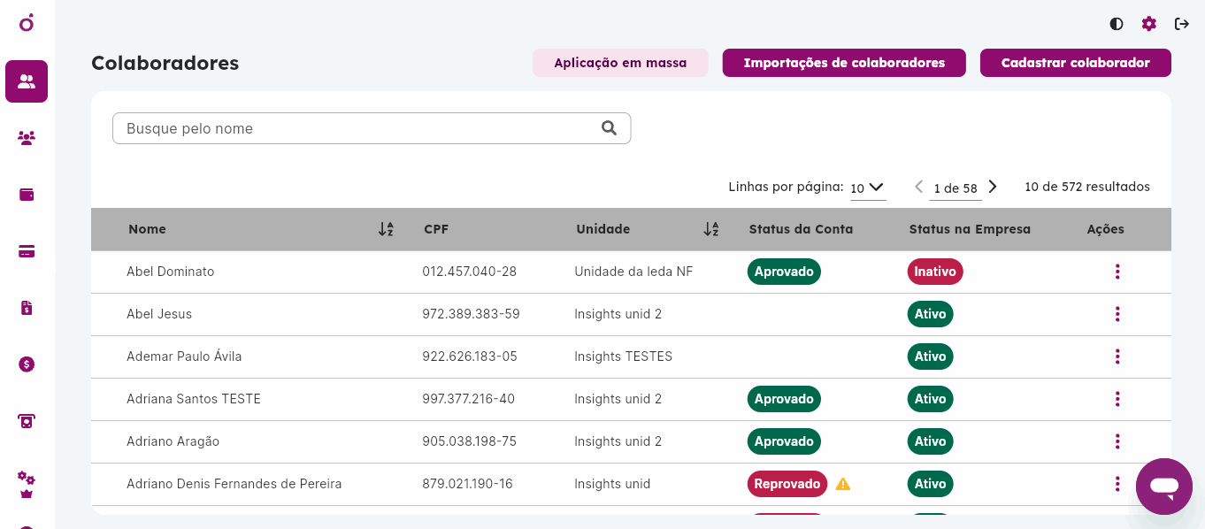Click Cadastrar colaborador button
The height and width of the screenshot is (529, 1205).
[1075, 63]
